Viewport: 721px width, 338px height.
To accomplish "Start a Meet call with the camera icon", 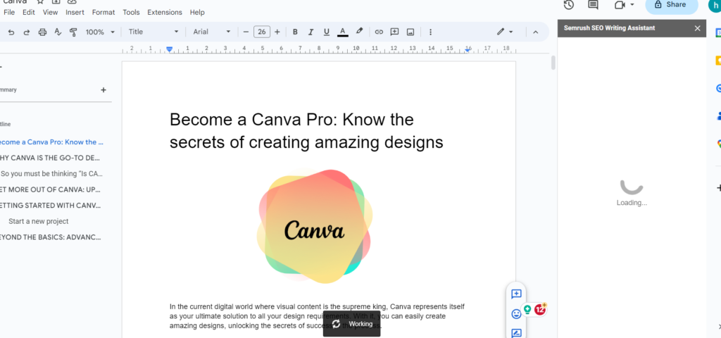I will (x=620, y=5).
